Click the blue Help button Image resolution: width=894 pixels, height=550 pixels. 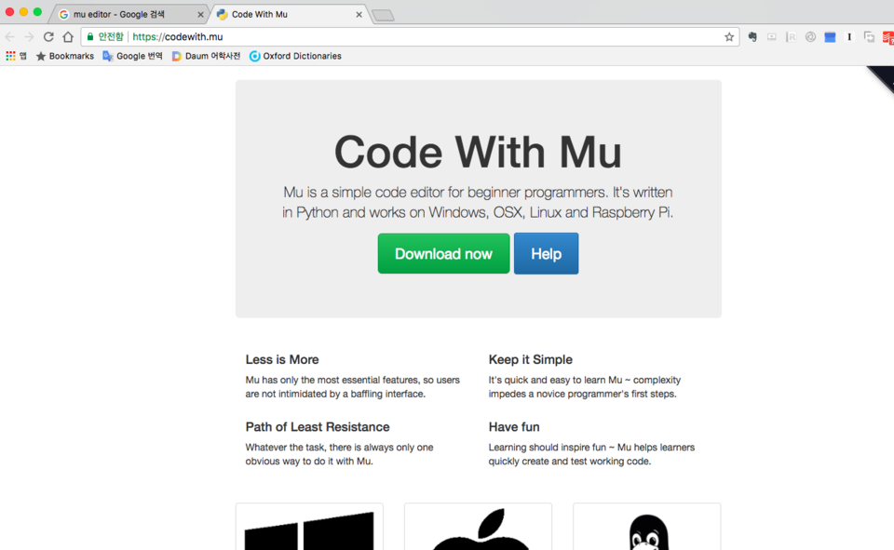(x=547, y=254)
